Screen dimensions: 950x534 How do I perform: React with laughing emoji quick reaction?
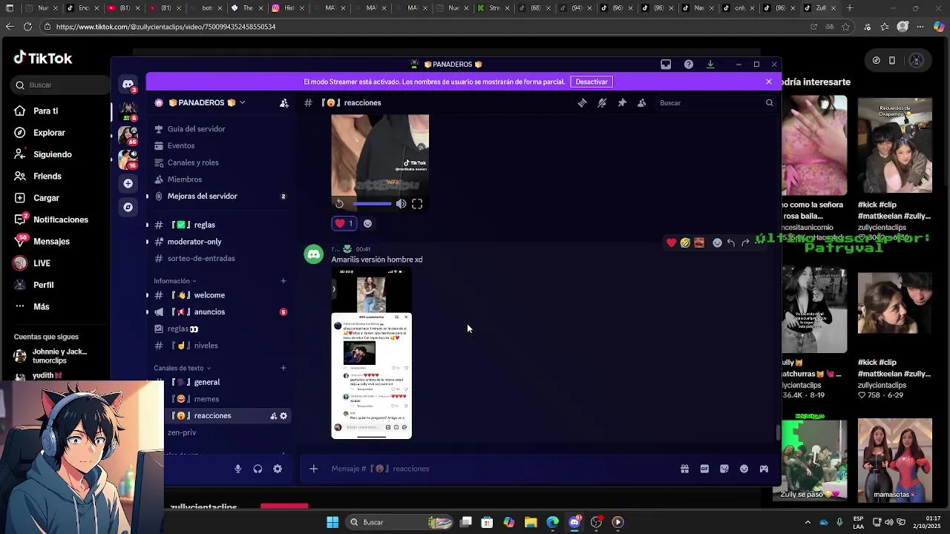click(685, 243)
